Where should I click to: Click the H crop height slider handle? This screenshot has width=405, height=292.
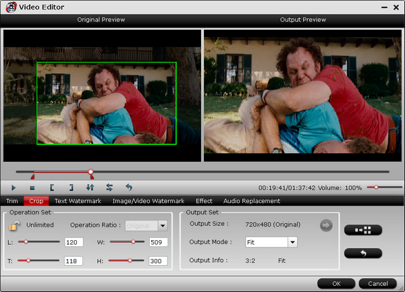pyautogui.click(x=130, y=260)
